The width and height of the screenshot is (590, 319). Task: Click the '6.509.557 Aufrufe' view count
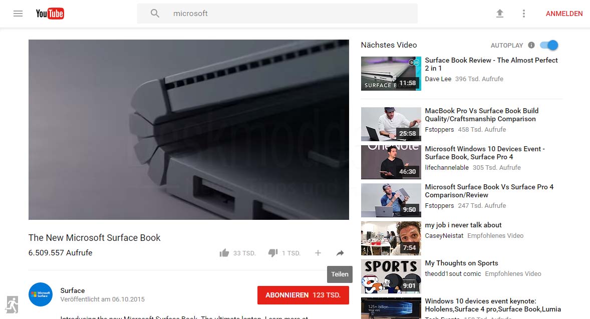[x=60, y=253]
